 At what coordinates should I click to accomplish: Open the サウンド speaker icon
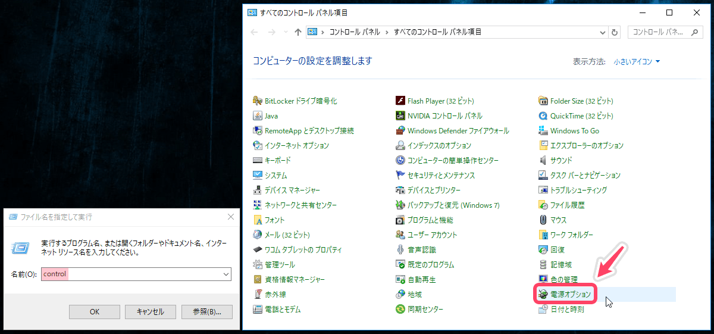(x=543, y=161)
